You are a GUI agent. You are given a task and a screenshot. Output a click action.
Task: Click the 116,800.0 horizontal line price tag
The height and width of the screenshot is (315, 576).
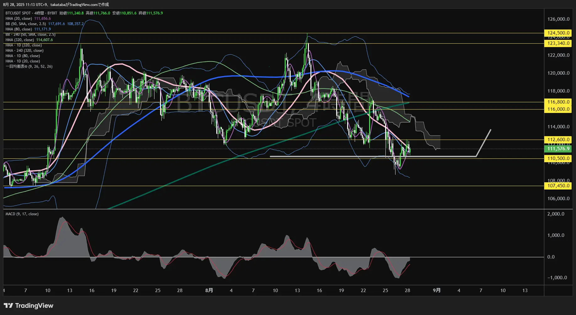(558, 102)
